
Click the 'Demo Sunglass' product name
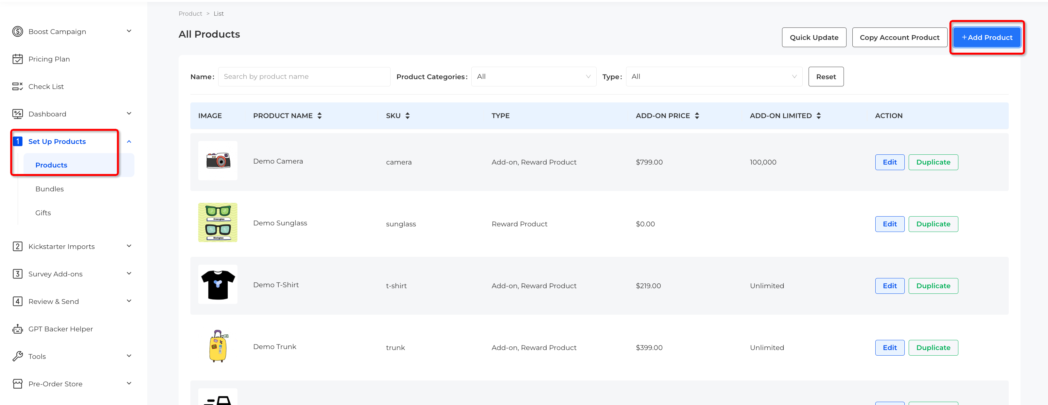pyautogui.click(x=280, y=223)
